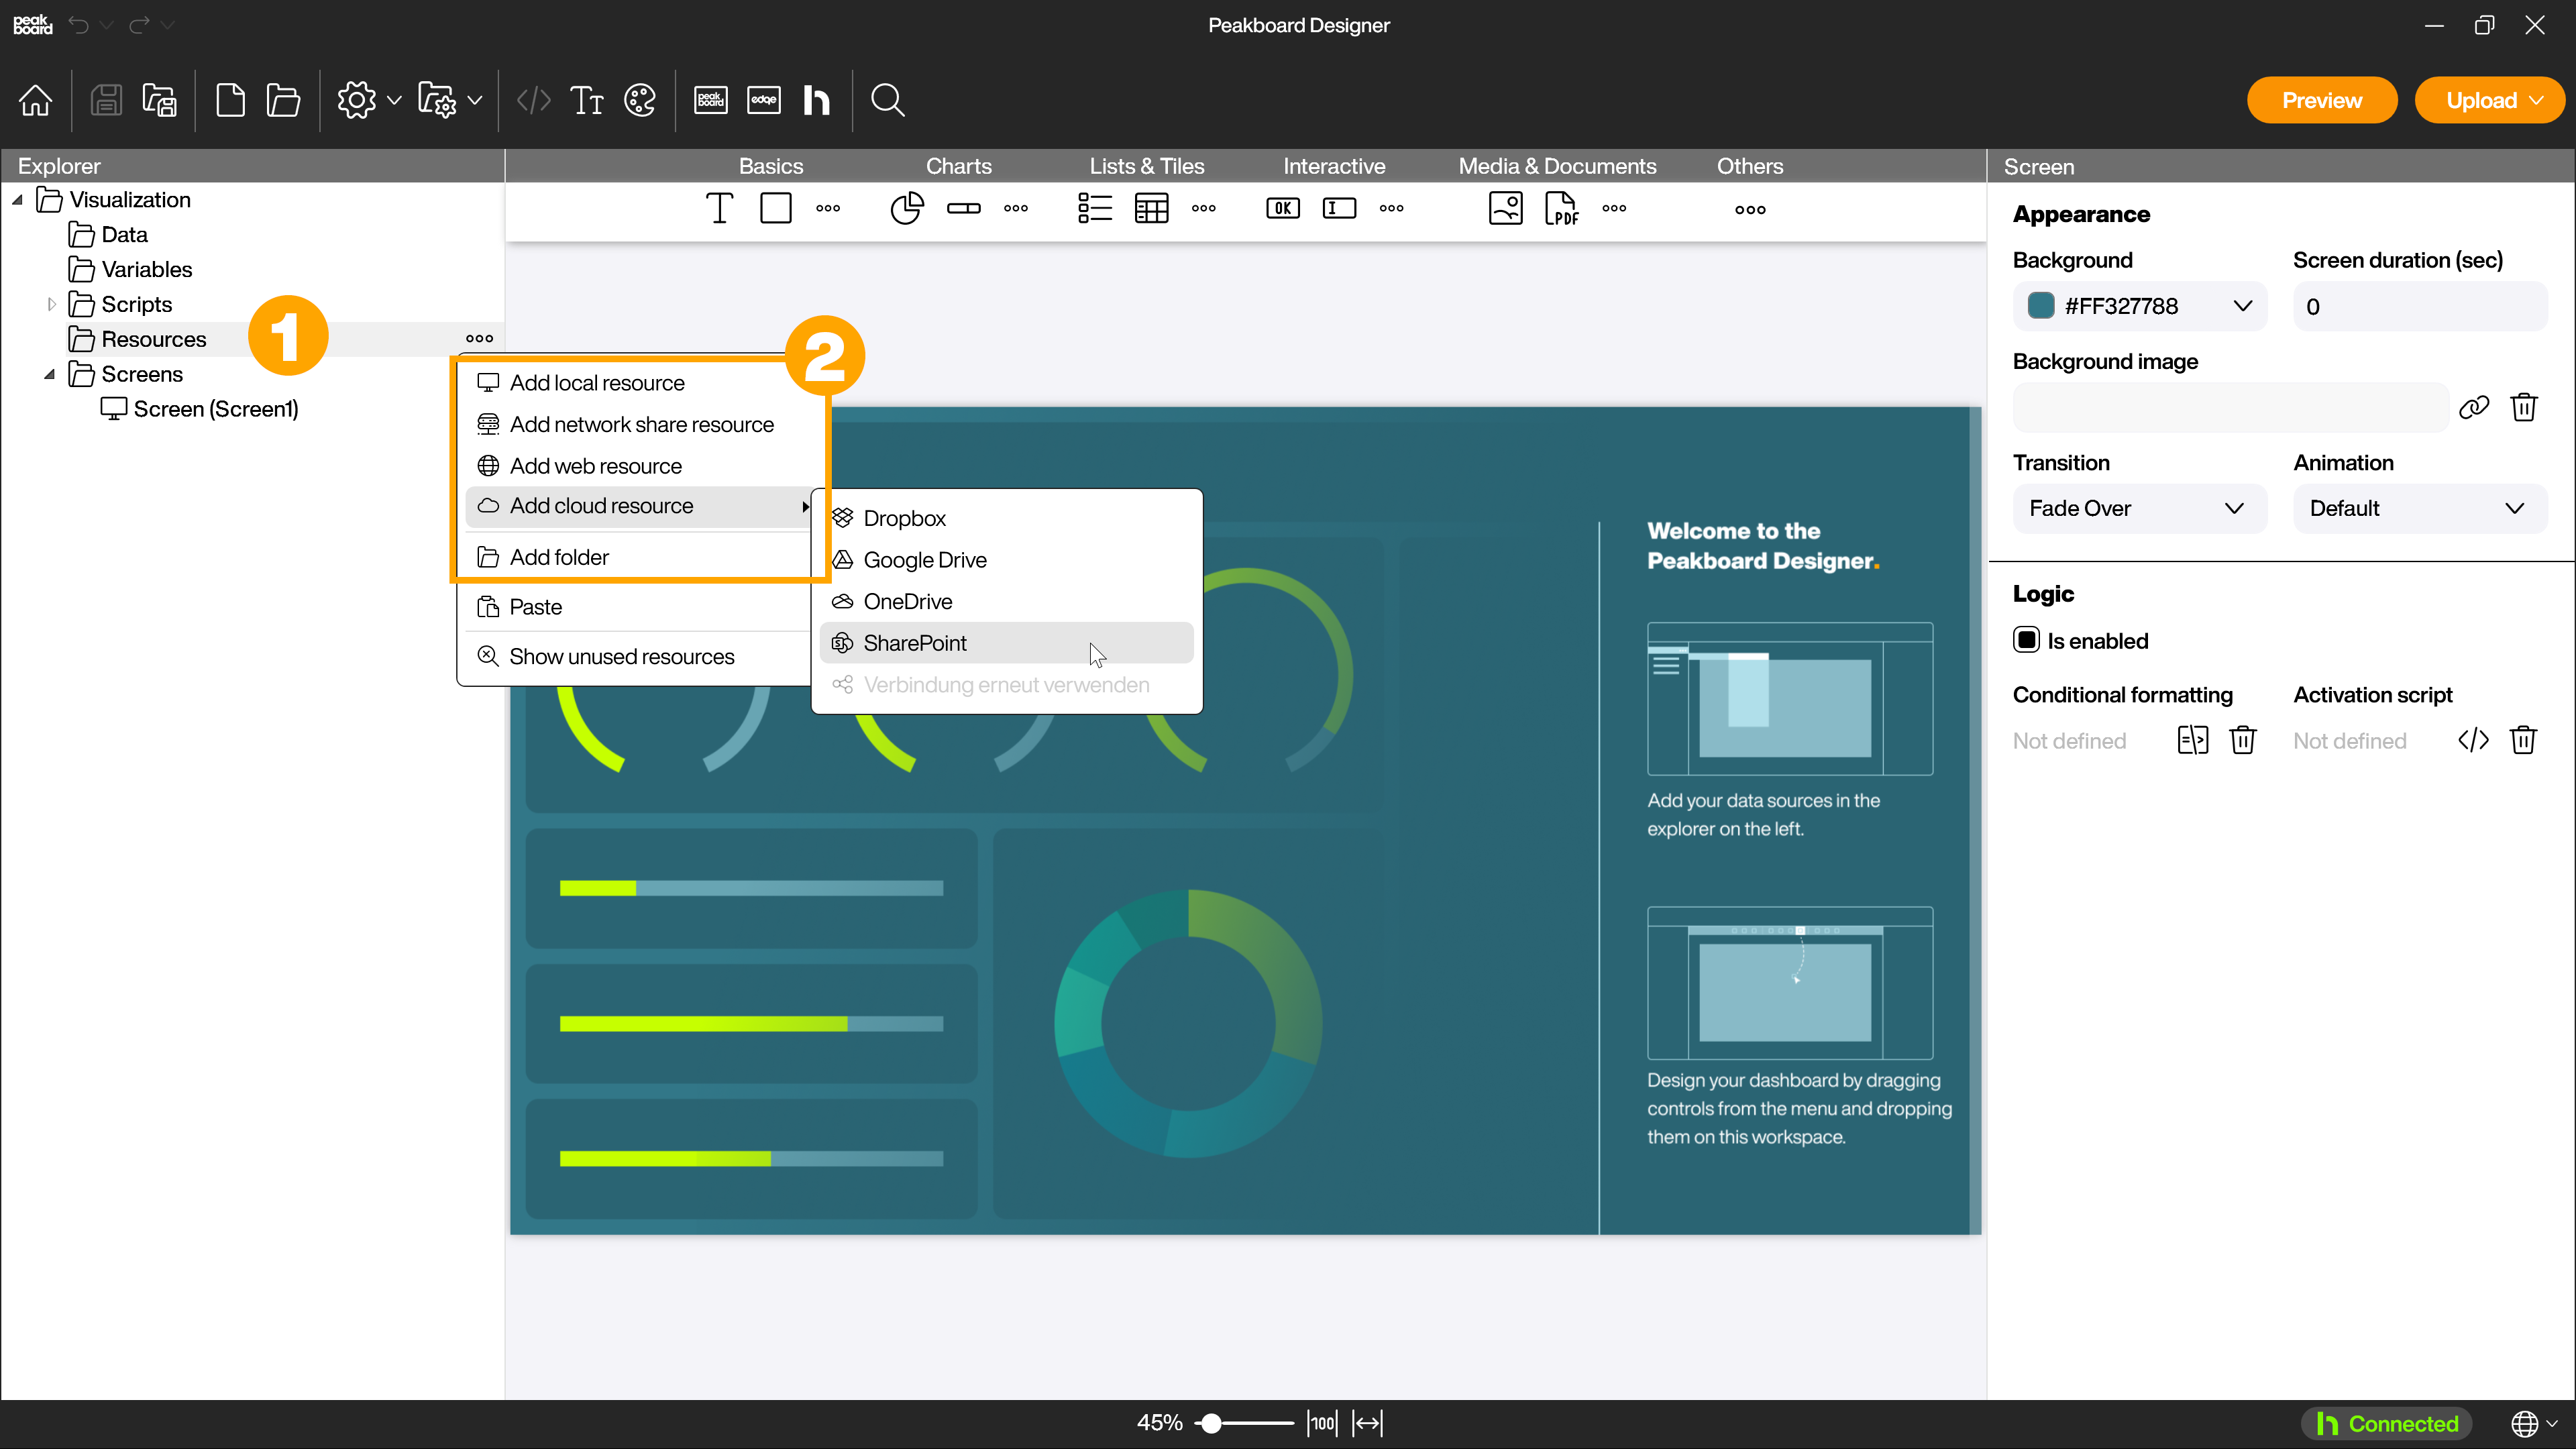Open more Charts controls ellipsis
This screenshot has width=2576, height=1449.
(x=1016, y=208)
